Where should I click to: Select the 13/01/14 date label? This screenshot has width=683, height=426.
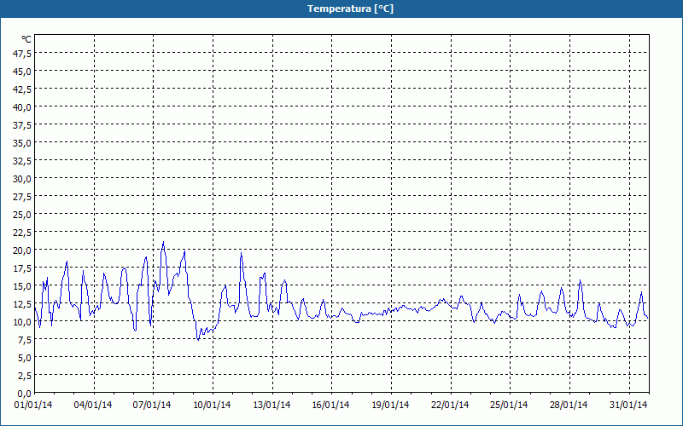(x=271, y=406)
